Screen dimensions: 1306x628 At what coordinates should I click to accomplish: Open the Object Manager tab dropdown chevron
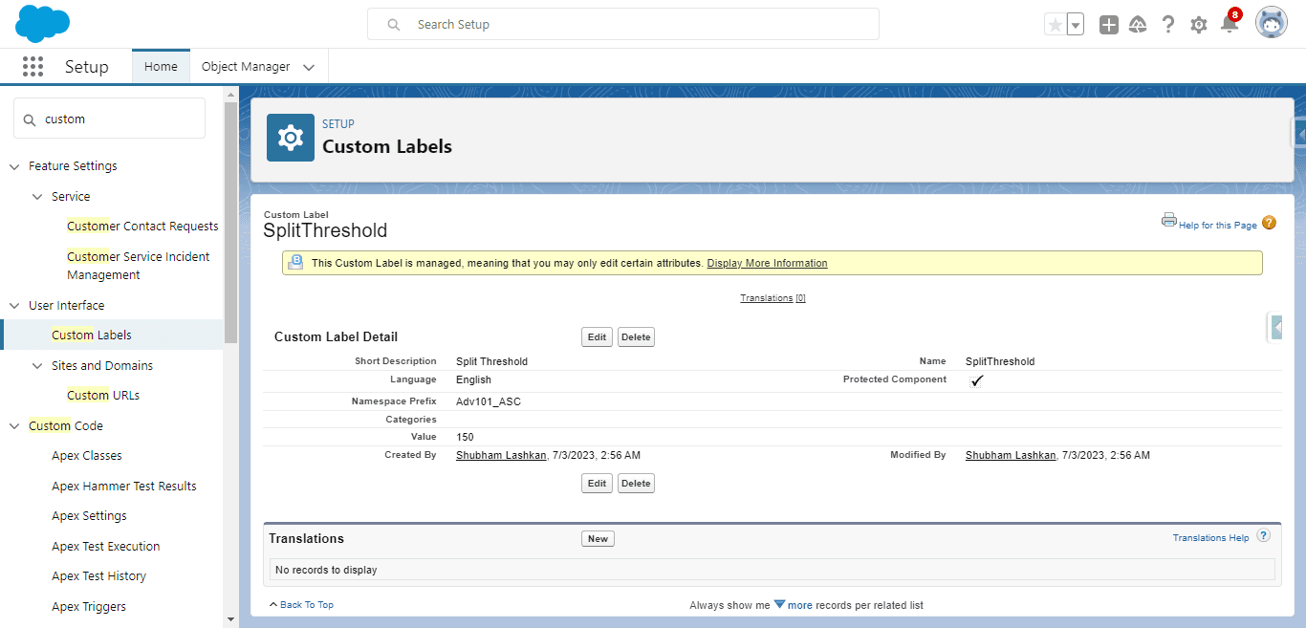coord(309,67)
